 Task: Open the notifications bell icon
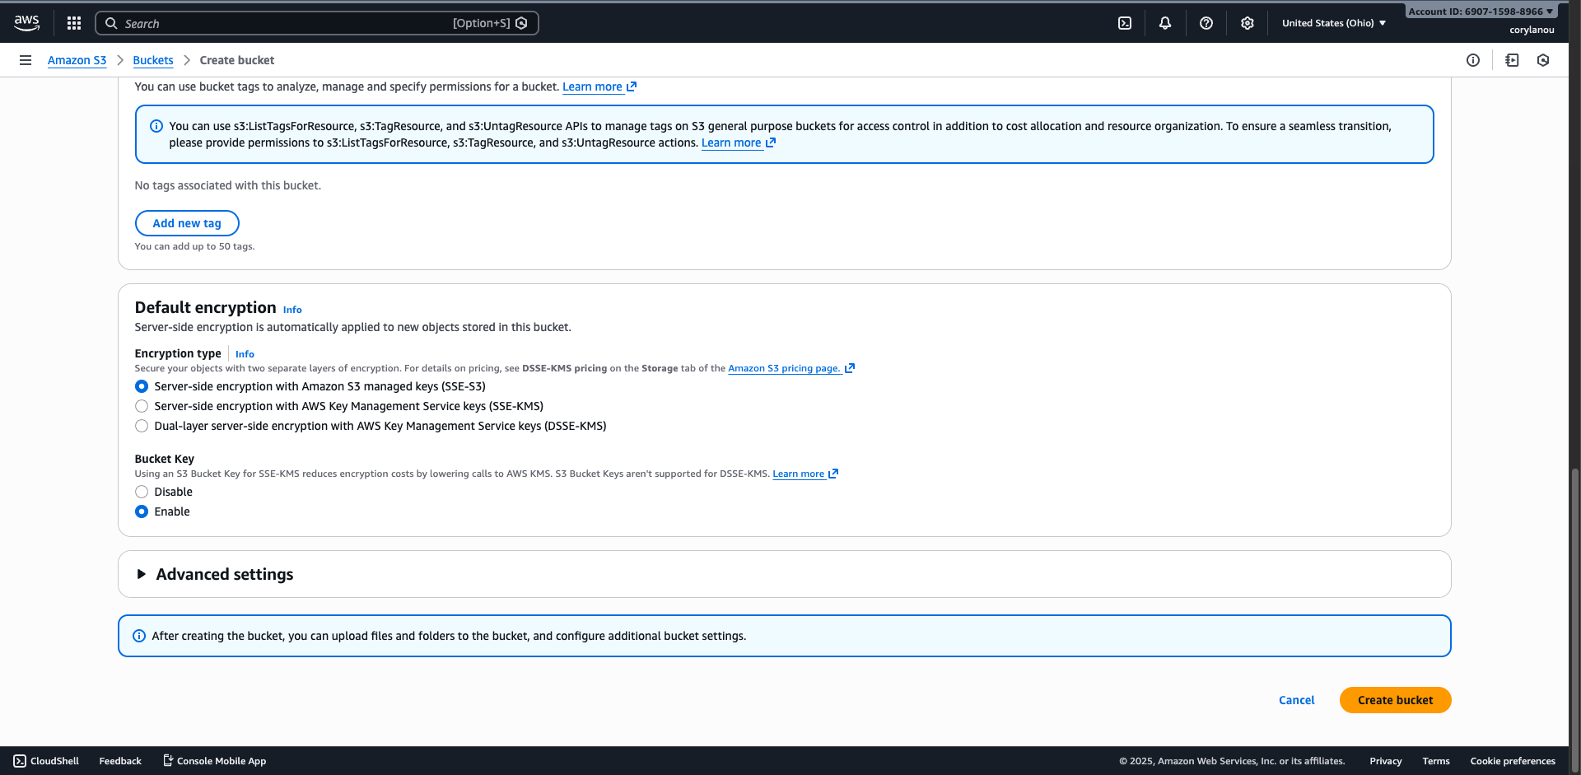[1165, 22]
